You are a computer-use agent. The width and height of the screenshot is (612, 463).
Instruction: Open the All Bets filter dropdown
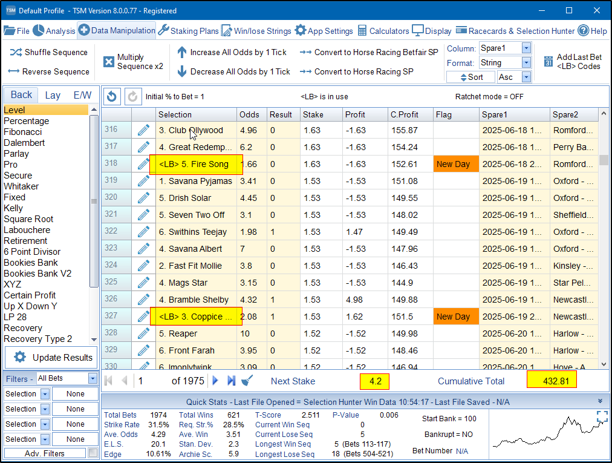(x=93, y=378)
